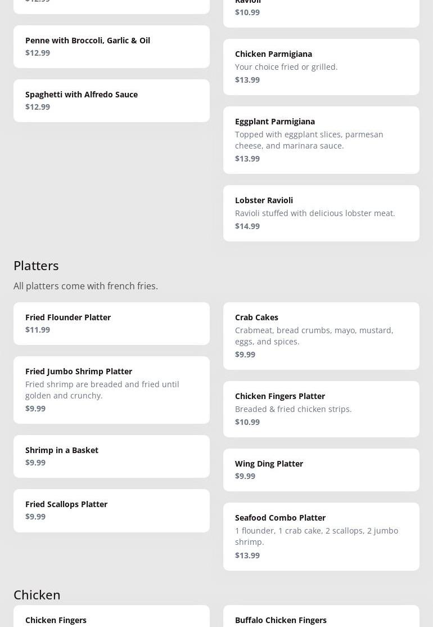The height and width of the screenshot is (627, 433).
Task: Click the Chicken section heading
Action: [37, 594]
